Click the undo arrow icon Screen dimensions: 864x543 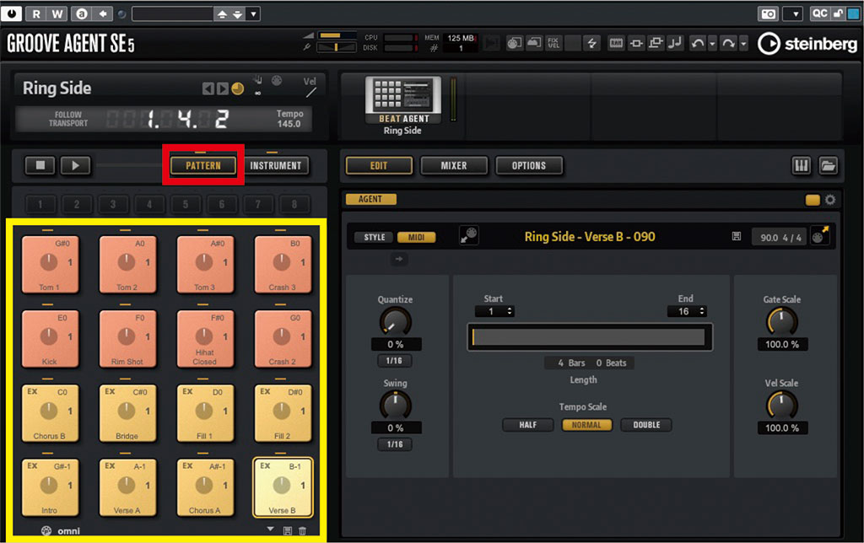point(698,42)
